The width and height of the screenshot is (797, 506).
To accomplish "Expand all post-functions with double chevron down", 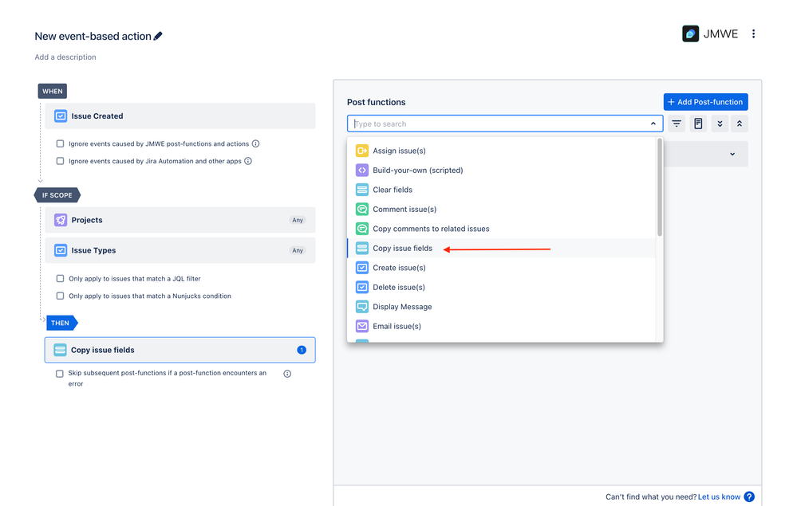I will tap(720, 124).
